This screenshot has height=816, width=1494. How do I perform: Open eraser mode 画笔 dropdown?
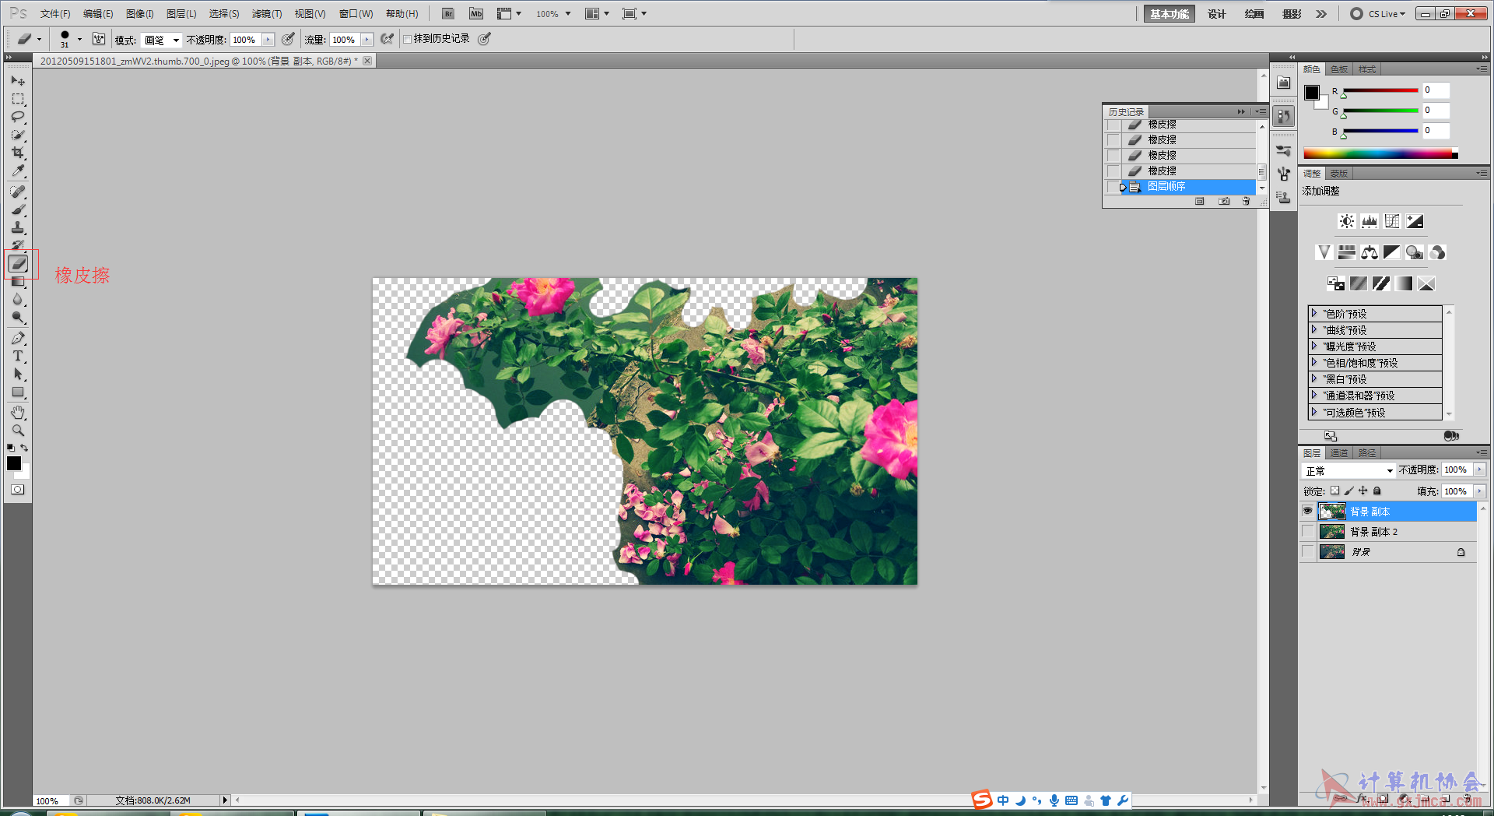(162, 40)
